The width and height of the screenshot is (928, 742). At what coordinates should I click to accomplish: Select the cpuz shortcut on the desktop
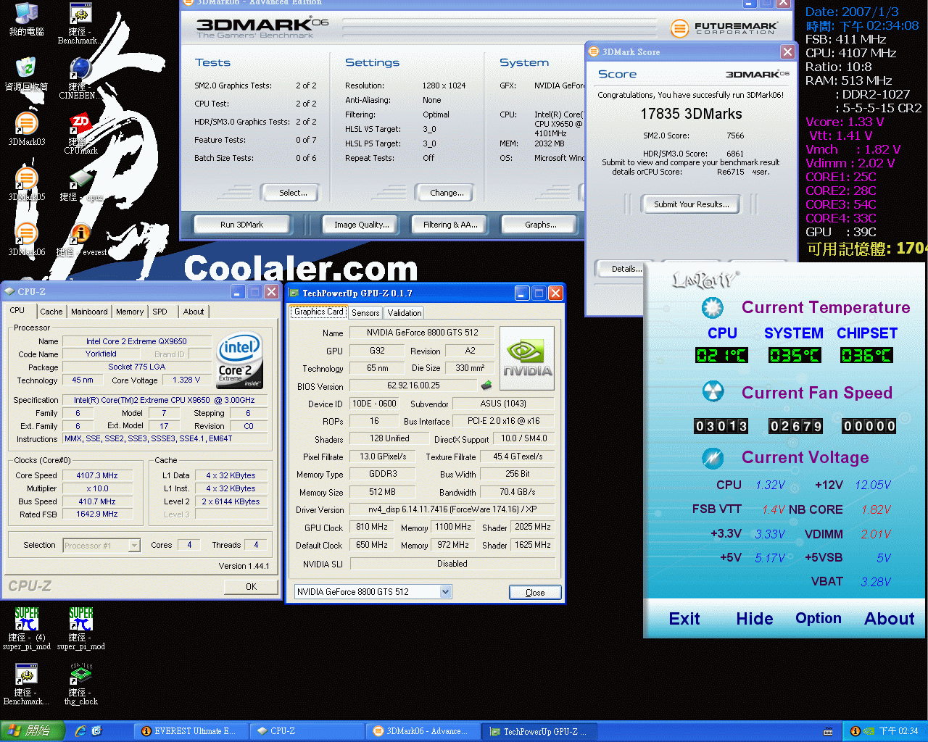click(x=80, y=184)
